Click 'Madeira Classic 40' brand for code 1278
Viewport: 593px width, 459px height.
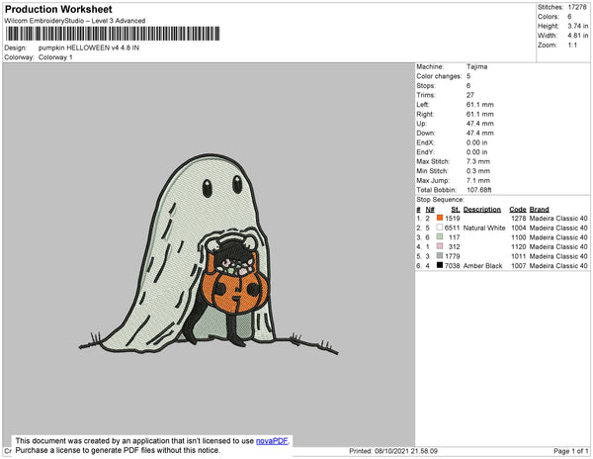[558, 219]
